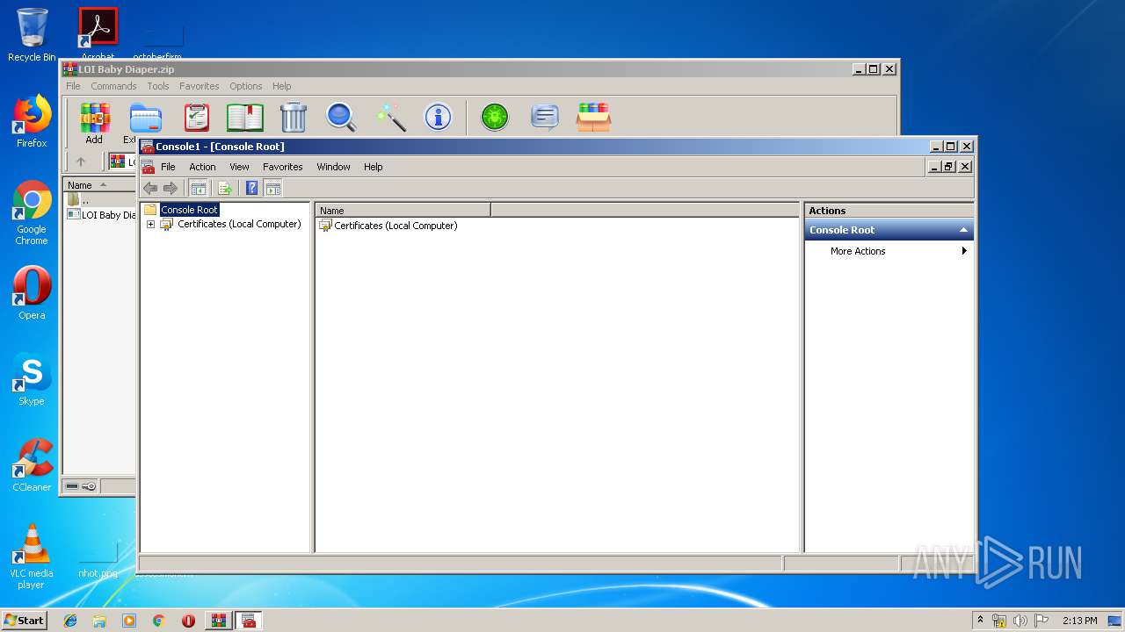Open Windows Explorer from taskbar
This screenshot has width=1125, height=632.
tap(99, 621)
